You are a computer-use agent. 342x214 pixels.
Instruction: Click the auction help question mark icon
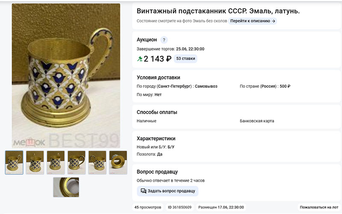(x=164, y=40)
